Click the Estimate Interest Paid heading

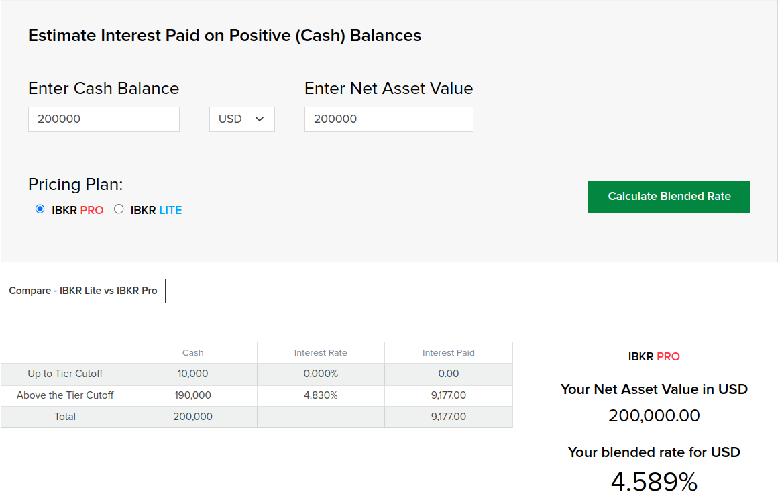click(x=225, y=36)
